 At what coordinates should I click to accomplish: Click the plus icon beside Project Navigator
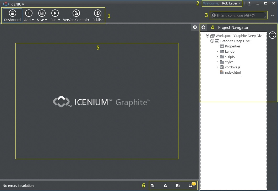(203, 27)
